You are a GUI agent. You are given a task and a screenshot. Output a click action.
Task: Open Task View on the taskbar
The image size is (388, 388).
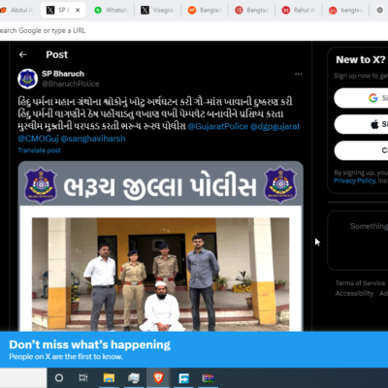click(x=83, y=377)
